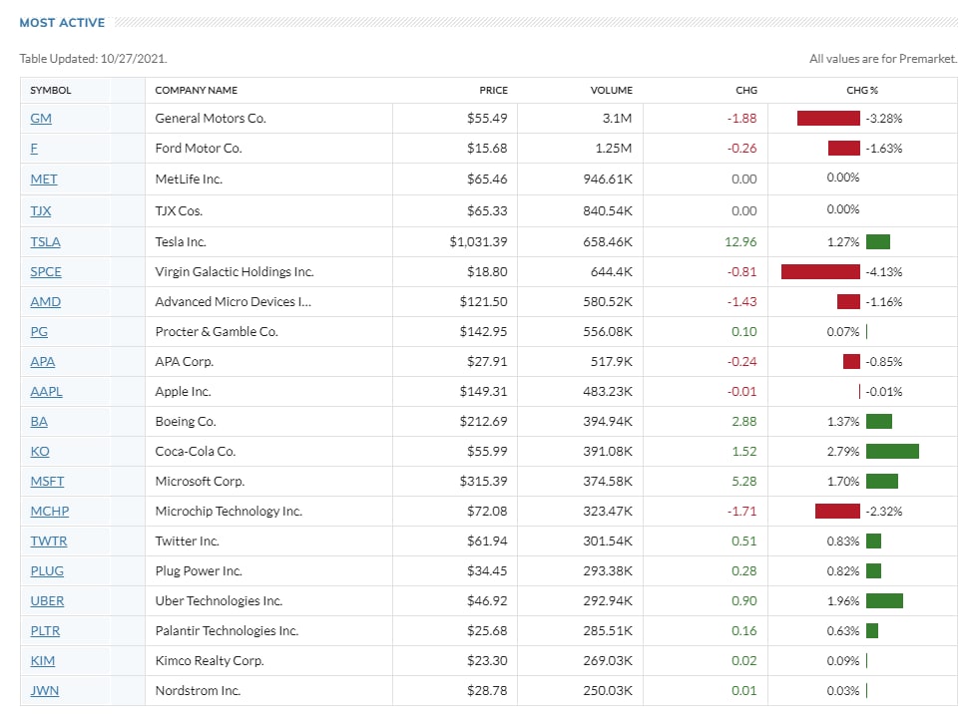
Task: Open the KIM ticker link
Action: click(x=43, y=660)
